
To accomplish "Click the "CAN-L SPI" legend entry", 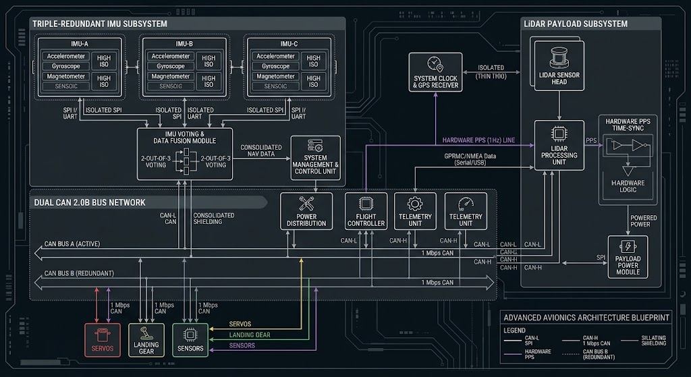I will point(532,341).
